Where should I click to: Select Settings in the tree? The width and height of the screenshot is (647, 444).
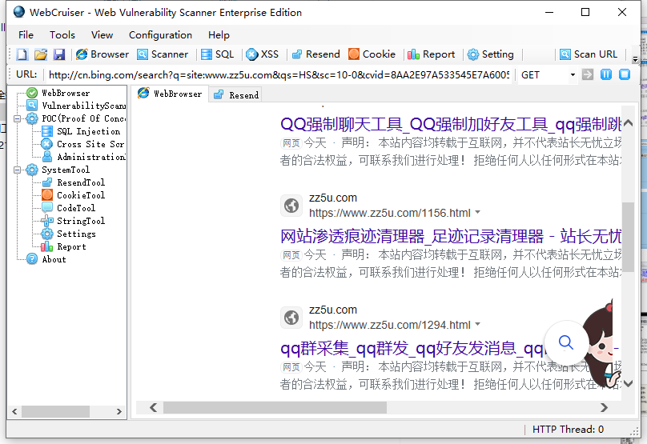tap(76, 234)
